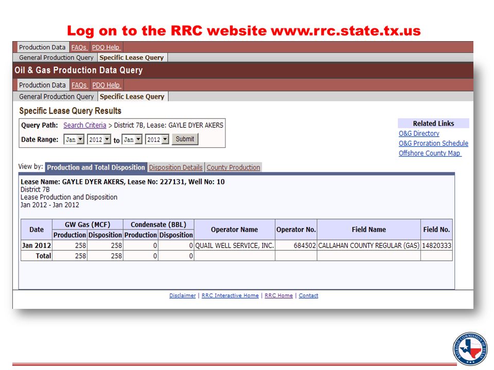
Task: Open the Offshore County Map link
Action: coord(430,153)
